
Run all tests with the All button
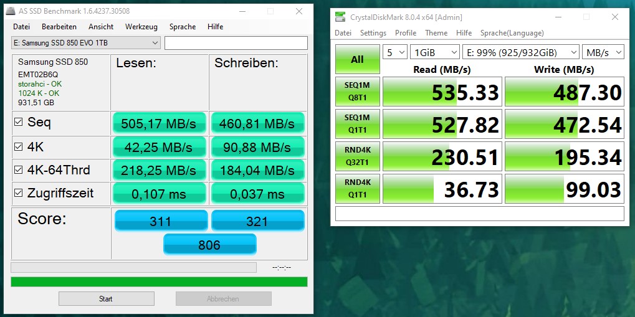click(358, 59)
